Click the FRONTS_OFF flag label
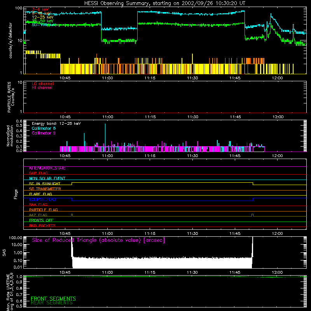The width and height of the screenshot is (311, 311). coord(41,220)
